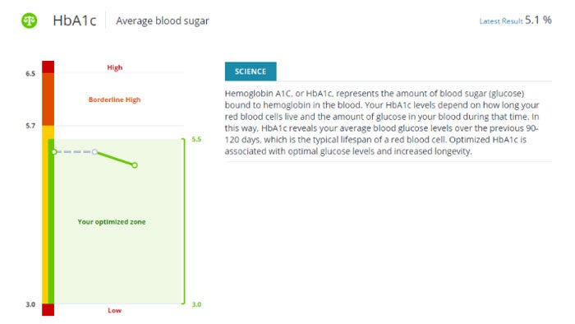
Task: Click the 'Your optimized zone' label
Action: pyautogui.click(x=112, y=222)
